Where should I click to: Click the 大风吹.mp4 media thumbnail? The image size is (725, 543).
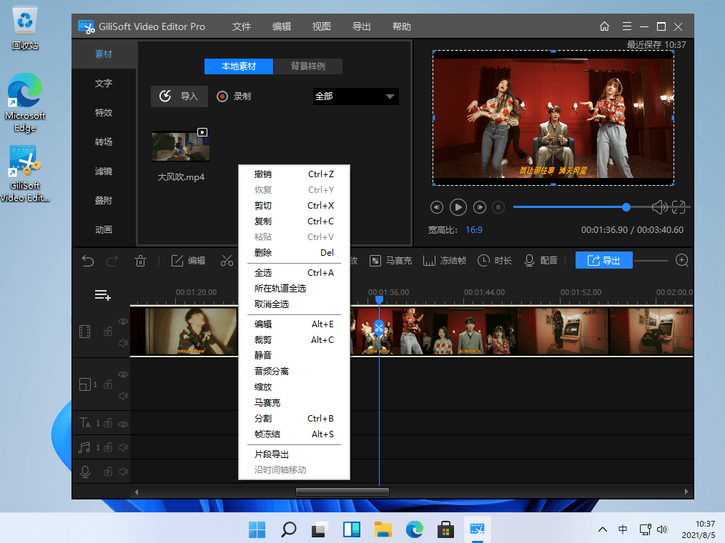(x=181, y=146)
